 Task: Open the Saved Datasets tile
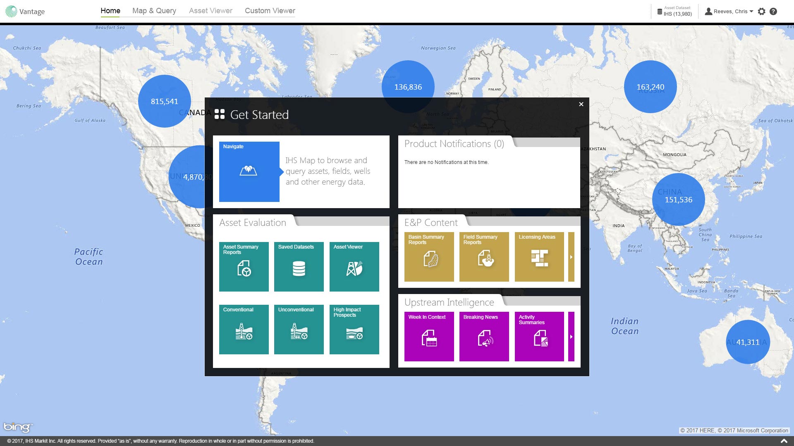tap(299, 267)
